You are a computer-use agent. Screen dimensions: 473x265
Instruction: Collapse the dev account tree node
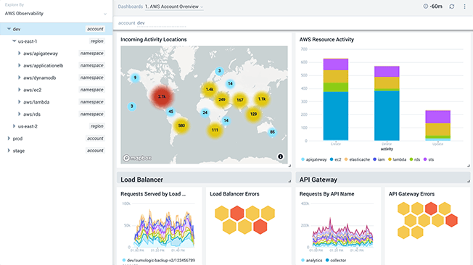pyautogui.click(x=9, y=29)
